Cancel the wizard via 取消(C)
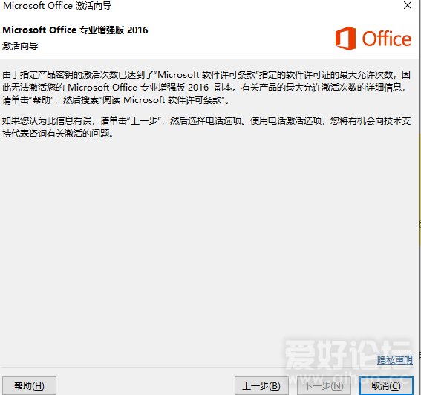Image resolution: width=421 pixels, height=395 pixels. click(x=386, y=386)
